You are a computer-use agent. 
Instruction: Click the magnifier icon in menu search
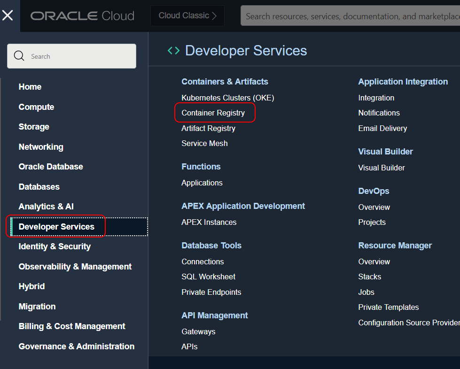(19, 56)
